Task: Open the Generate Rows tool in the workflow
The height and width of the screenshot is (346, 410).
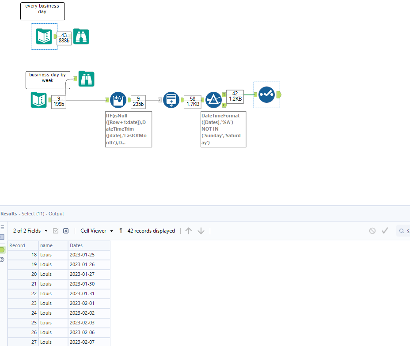Action: point(171,100)
